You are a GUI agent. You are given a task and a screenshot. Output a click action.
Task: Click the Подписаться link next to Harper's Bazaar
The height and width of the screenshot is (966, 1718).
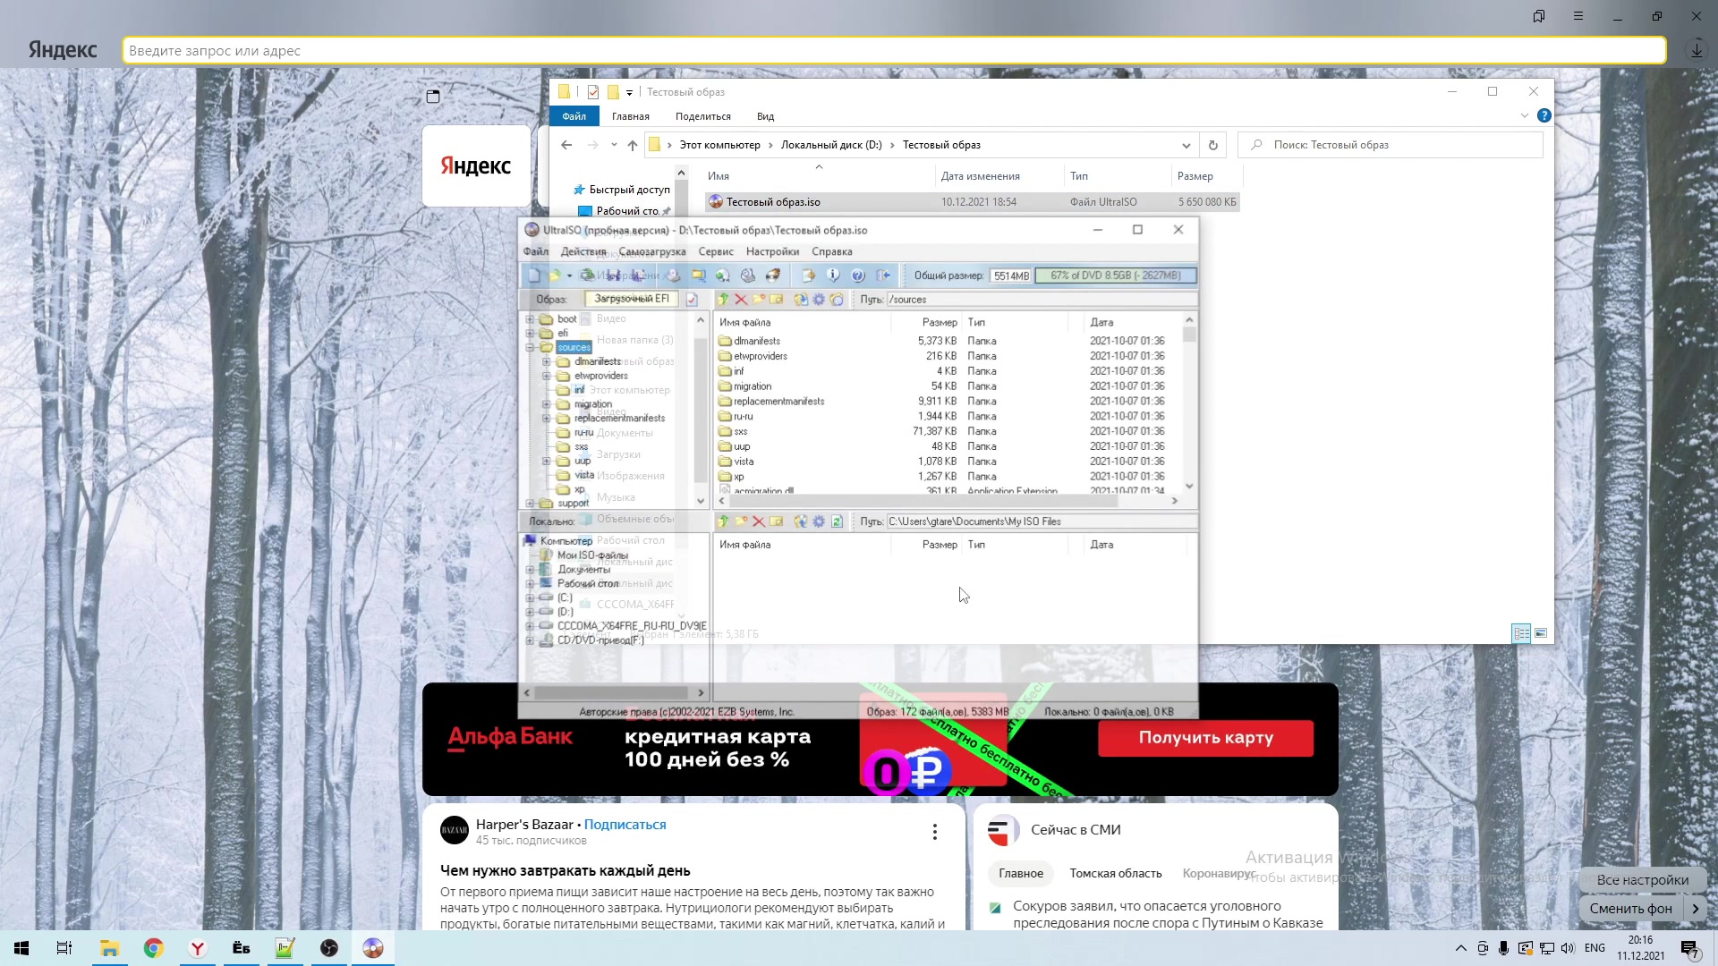pyautogui.click(x=625, y=825)
